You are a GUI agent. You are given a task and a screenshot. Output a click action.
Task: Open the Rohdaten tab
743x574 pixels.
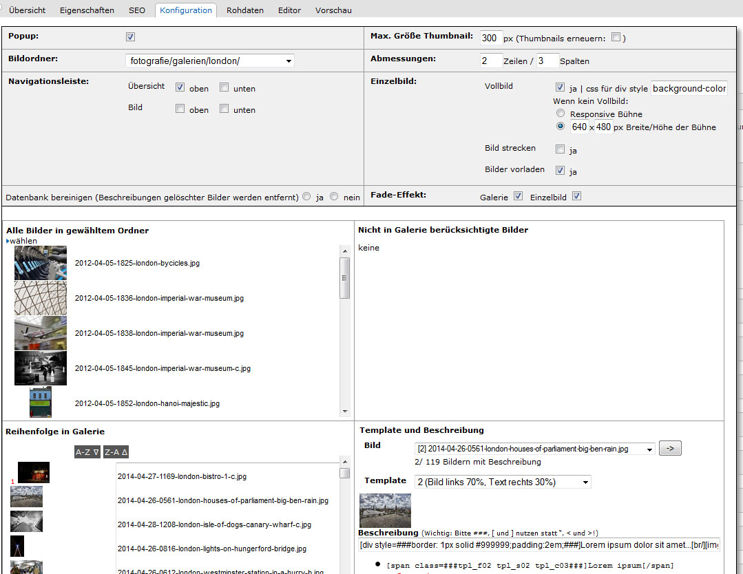247,10
